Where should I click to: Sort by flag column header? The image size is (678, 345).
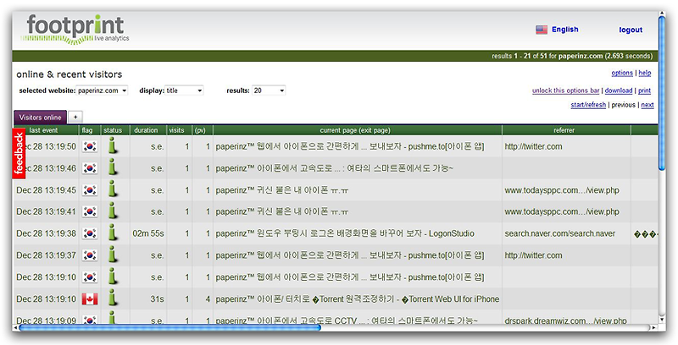click(87, 130)
